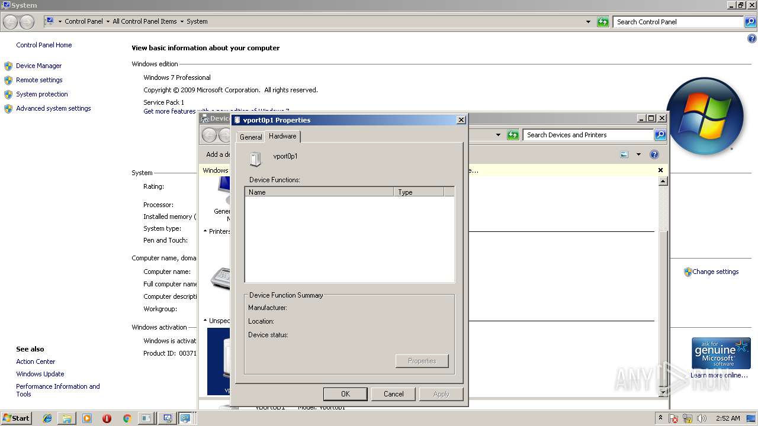This screenshot has height=426, width=758.
Task: Refresh the System Control Panel address bar
Action: 603,22
